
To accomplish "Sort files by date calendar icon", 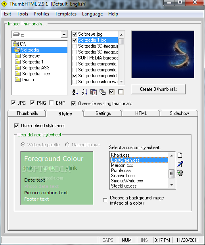I will (x=94, y=92).
